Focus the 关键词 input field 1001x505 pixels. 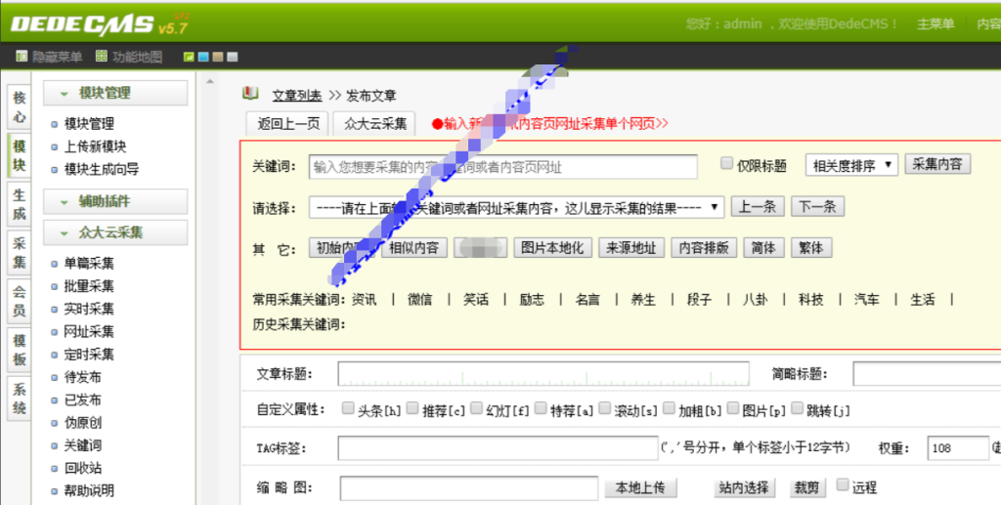click(x=503, y=167)
